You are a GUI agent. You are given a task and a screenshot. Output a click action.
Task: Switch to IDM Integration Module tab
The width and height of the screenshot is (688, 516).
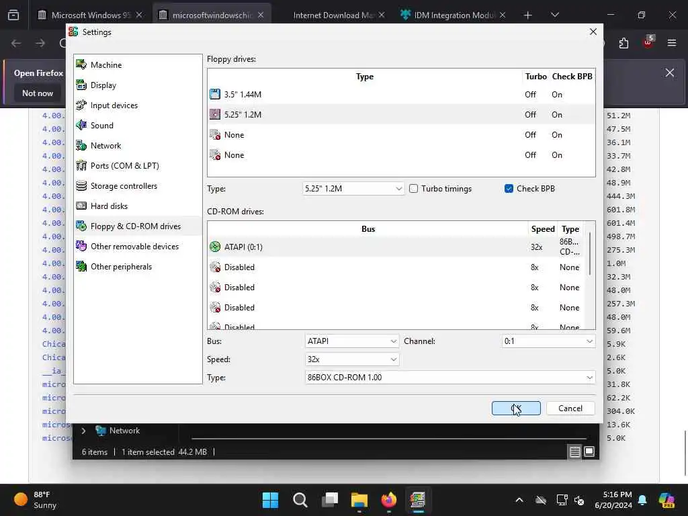click(454, 15)
